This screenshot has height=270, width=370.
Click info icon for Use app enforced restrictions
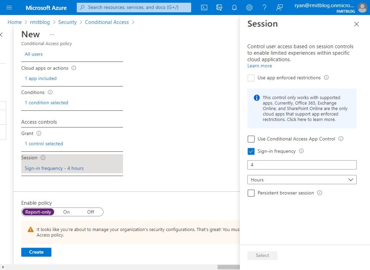pos(326,78)
